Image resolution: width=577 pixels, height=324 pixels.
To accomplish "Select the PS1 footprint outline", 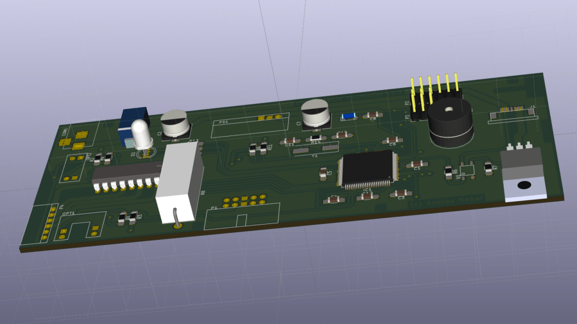I will [249, 125].
